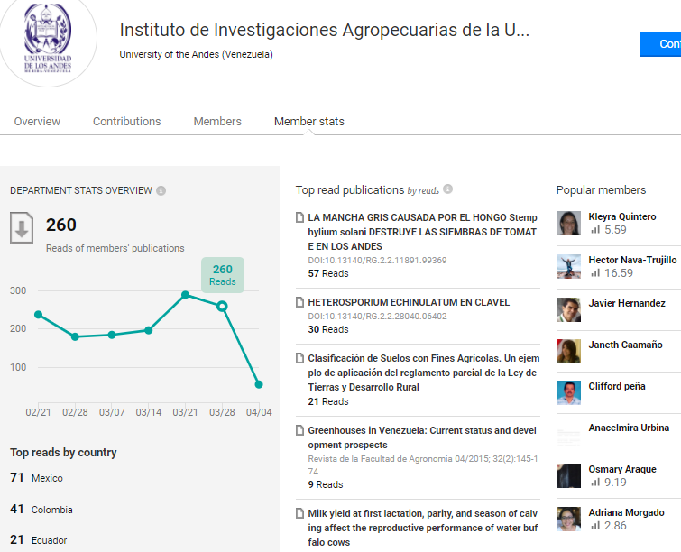Click the score bars icon next to 9.19
Viewport: 681px width, 552px height.
tap(595, 482)
